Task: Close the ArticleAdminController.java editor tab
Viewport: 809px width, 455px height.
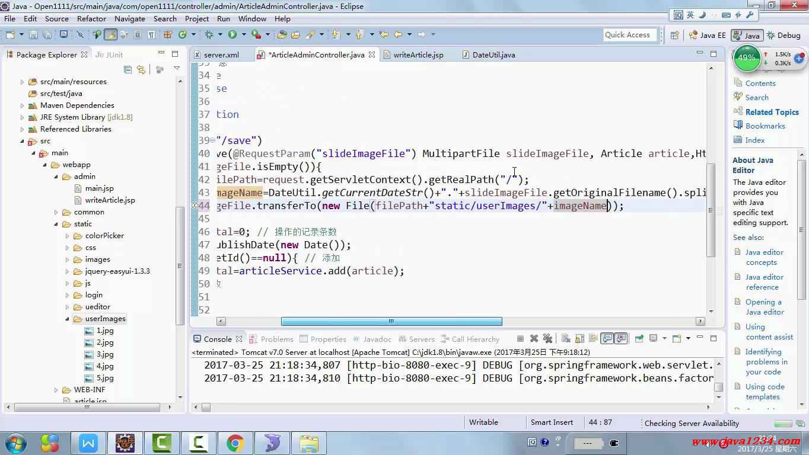Action: (372, 55)
